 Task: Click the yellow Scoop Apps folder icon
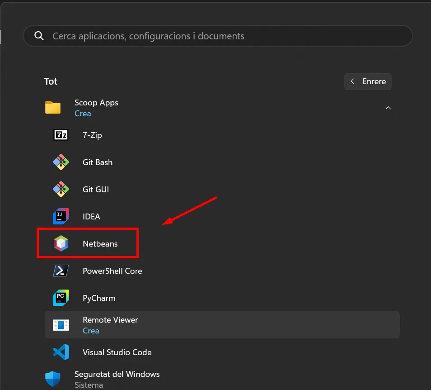[x=53, y=108]
